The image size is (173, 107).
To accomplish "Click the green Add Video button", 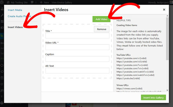I will 101,19.
